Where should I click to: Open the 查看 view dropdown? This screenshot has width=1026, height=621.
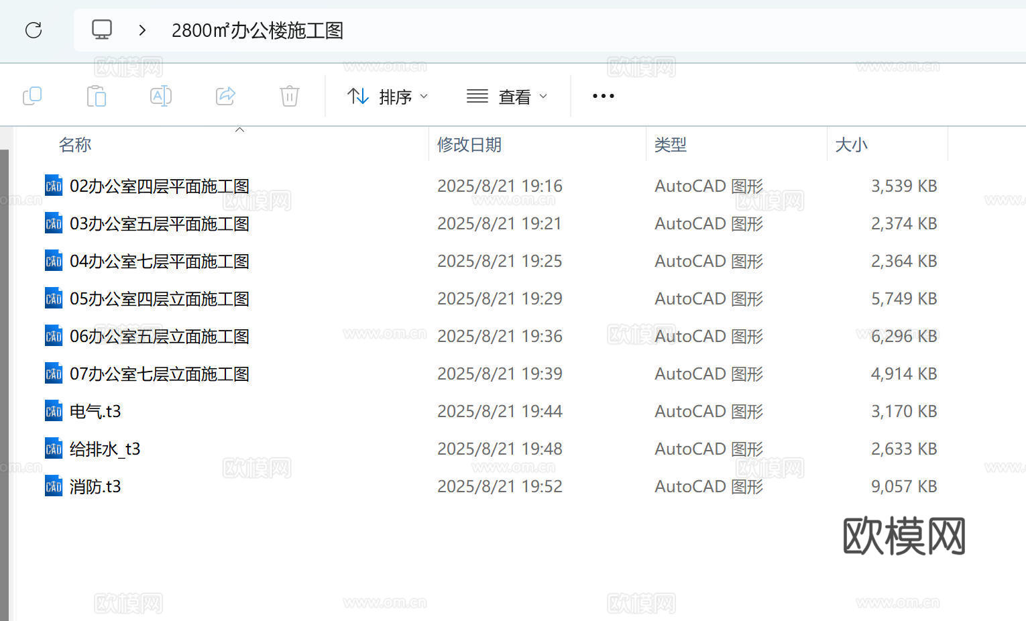[x=507, y=97]
